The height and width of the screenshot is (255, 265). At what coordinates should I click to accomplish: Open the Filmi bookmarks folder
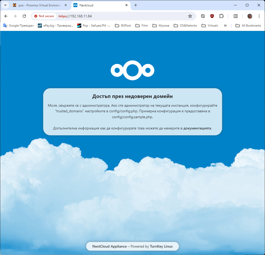tap(142, 26)
